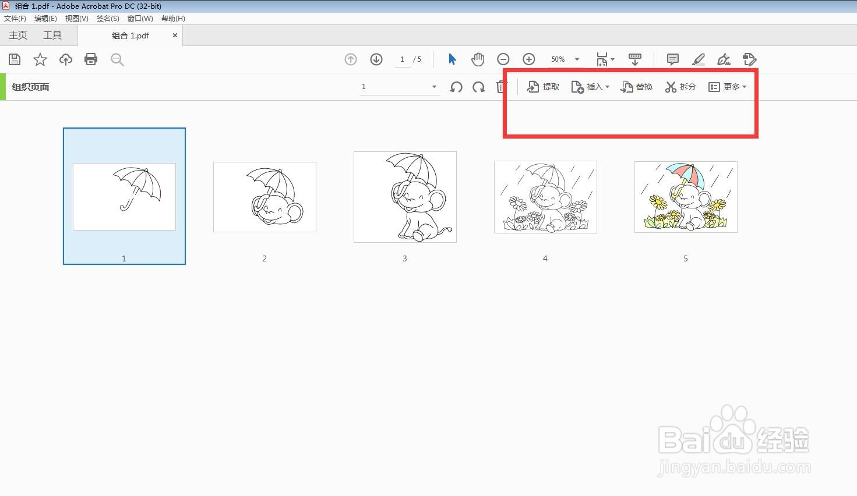Image resolution: width=857 pixels, height=496 pixels.
Task: Select the page 3 thumbnail
Action: tap(404, 197)
